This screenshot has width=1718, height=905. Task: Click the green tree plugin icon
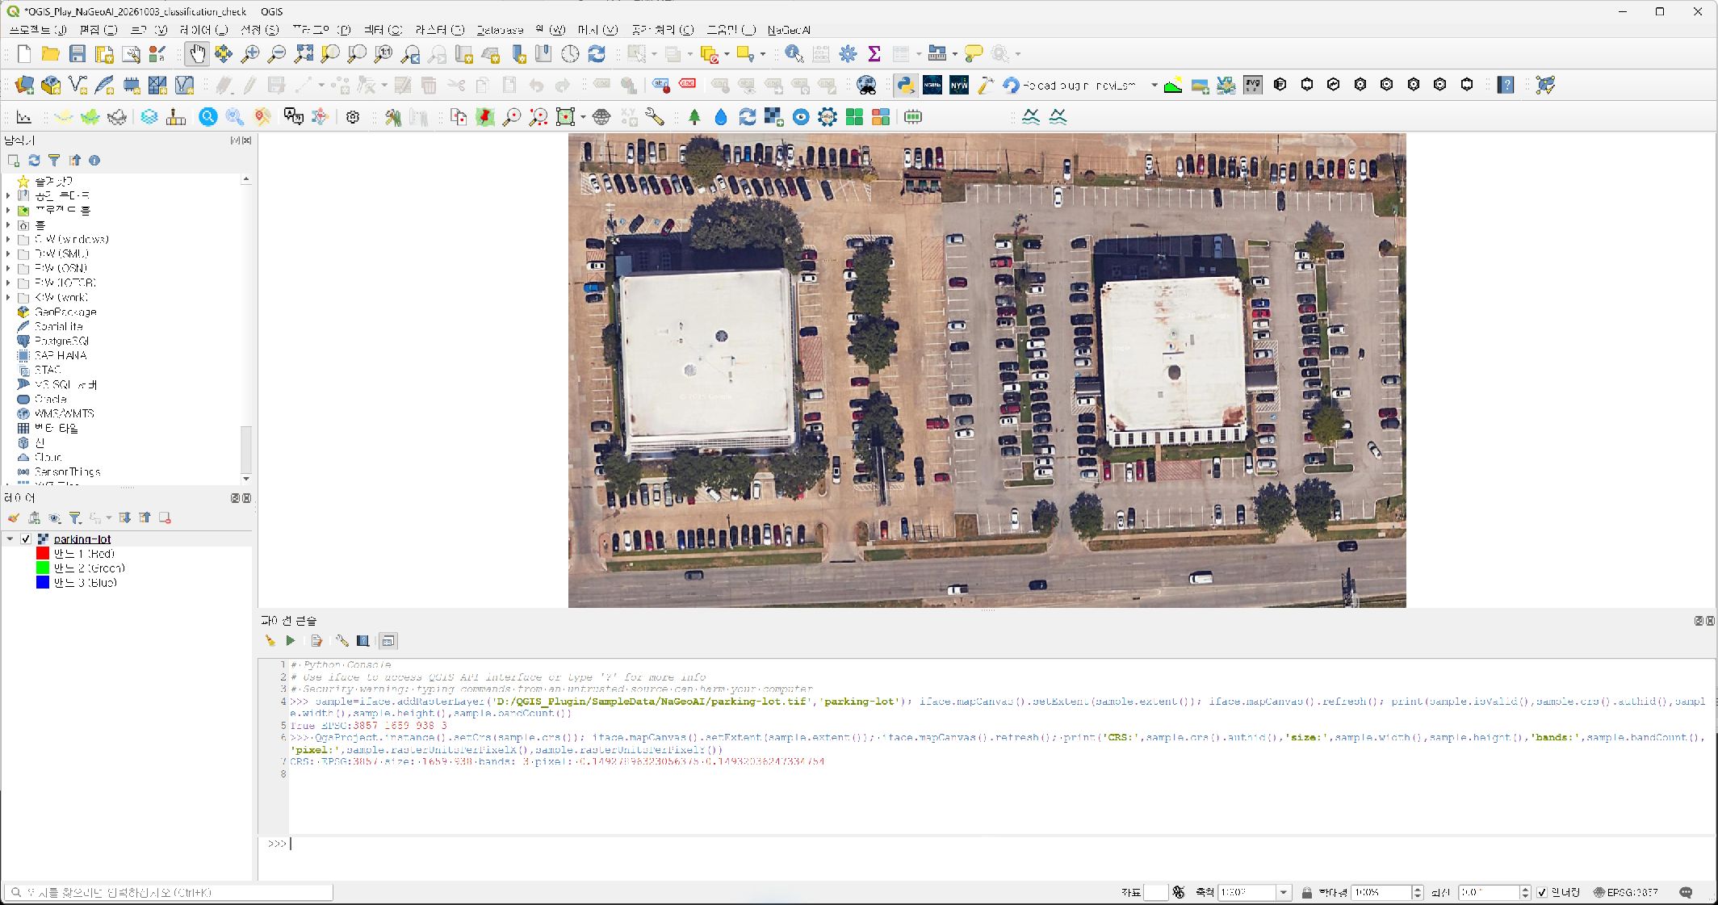point(694,117)
